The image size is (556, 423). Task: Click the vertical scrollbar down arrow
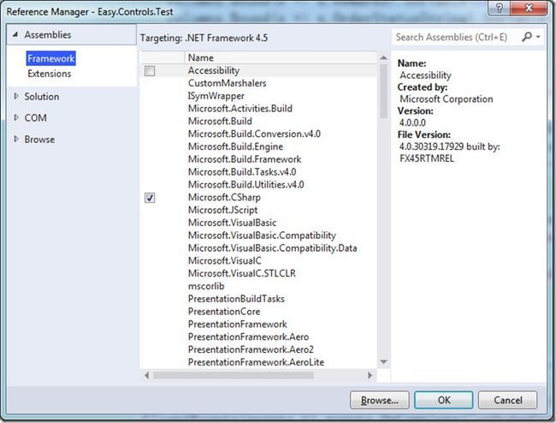383,361
